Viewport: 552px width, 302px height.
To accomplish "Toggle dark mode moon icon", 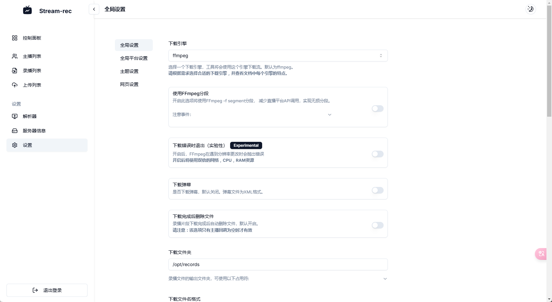I will (x=531, y=9).
